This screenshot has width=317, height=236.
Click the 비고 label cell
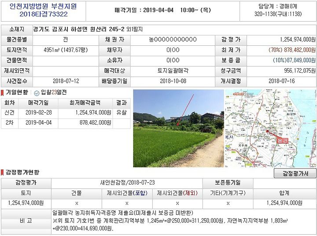(x=26, y=221)
